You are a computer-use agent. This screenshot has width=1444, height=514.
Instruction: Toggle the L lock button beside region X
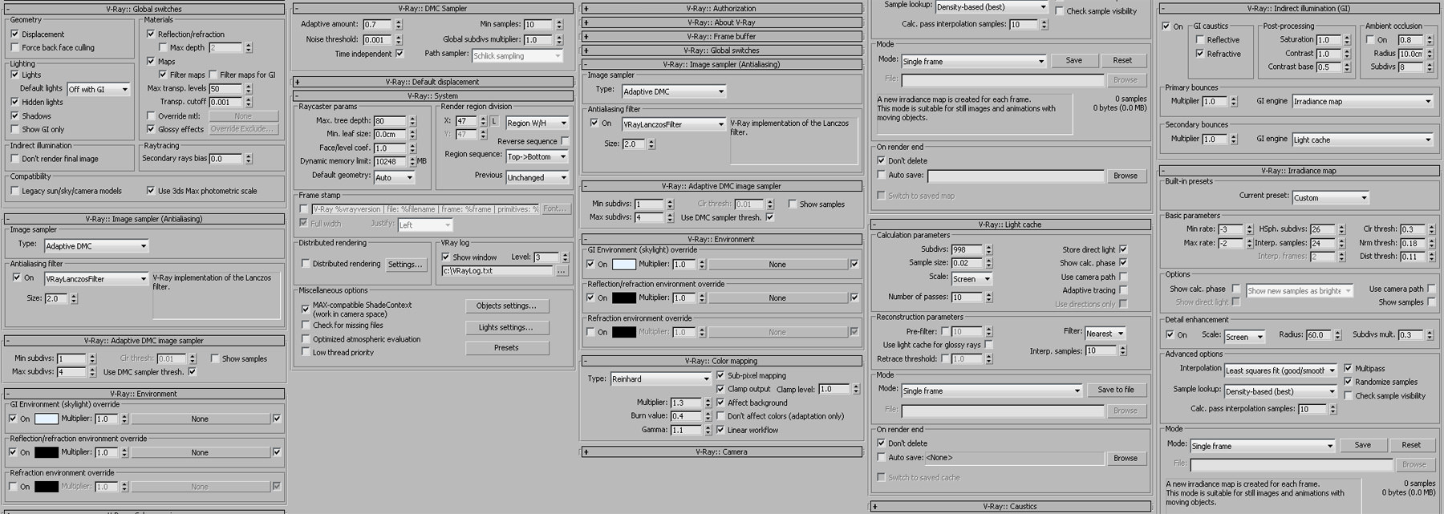494,121
